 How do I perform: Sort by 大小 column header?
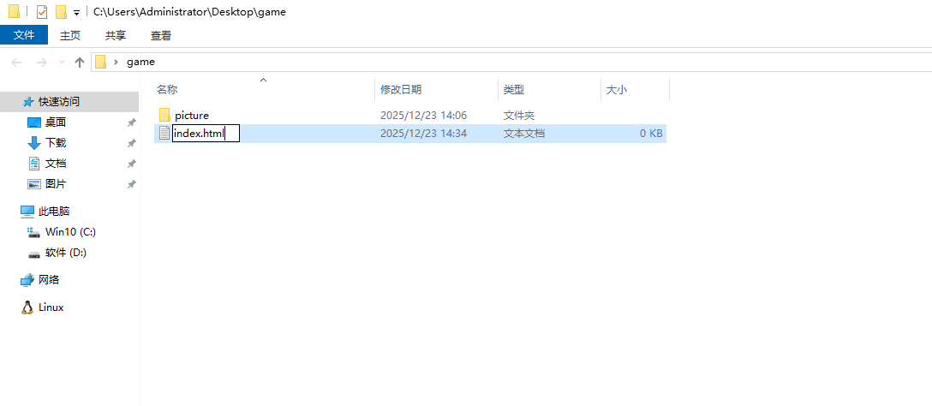617,90
